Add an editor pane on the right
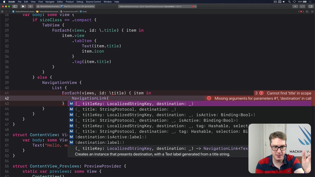 click(312, 12)
